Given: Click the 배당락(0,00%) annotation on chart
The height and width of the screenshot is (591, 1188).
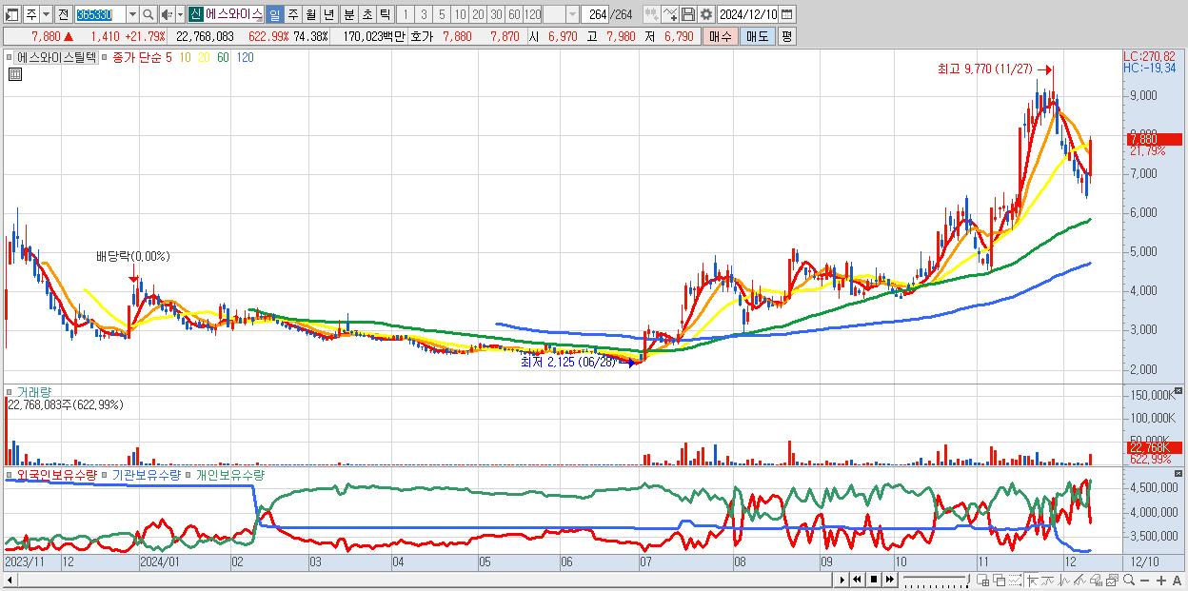Looking at the screenshot, I should 132,257.
